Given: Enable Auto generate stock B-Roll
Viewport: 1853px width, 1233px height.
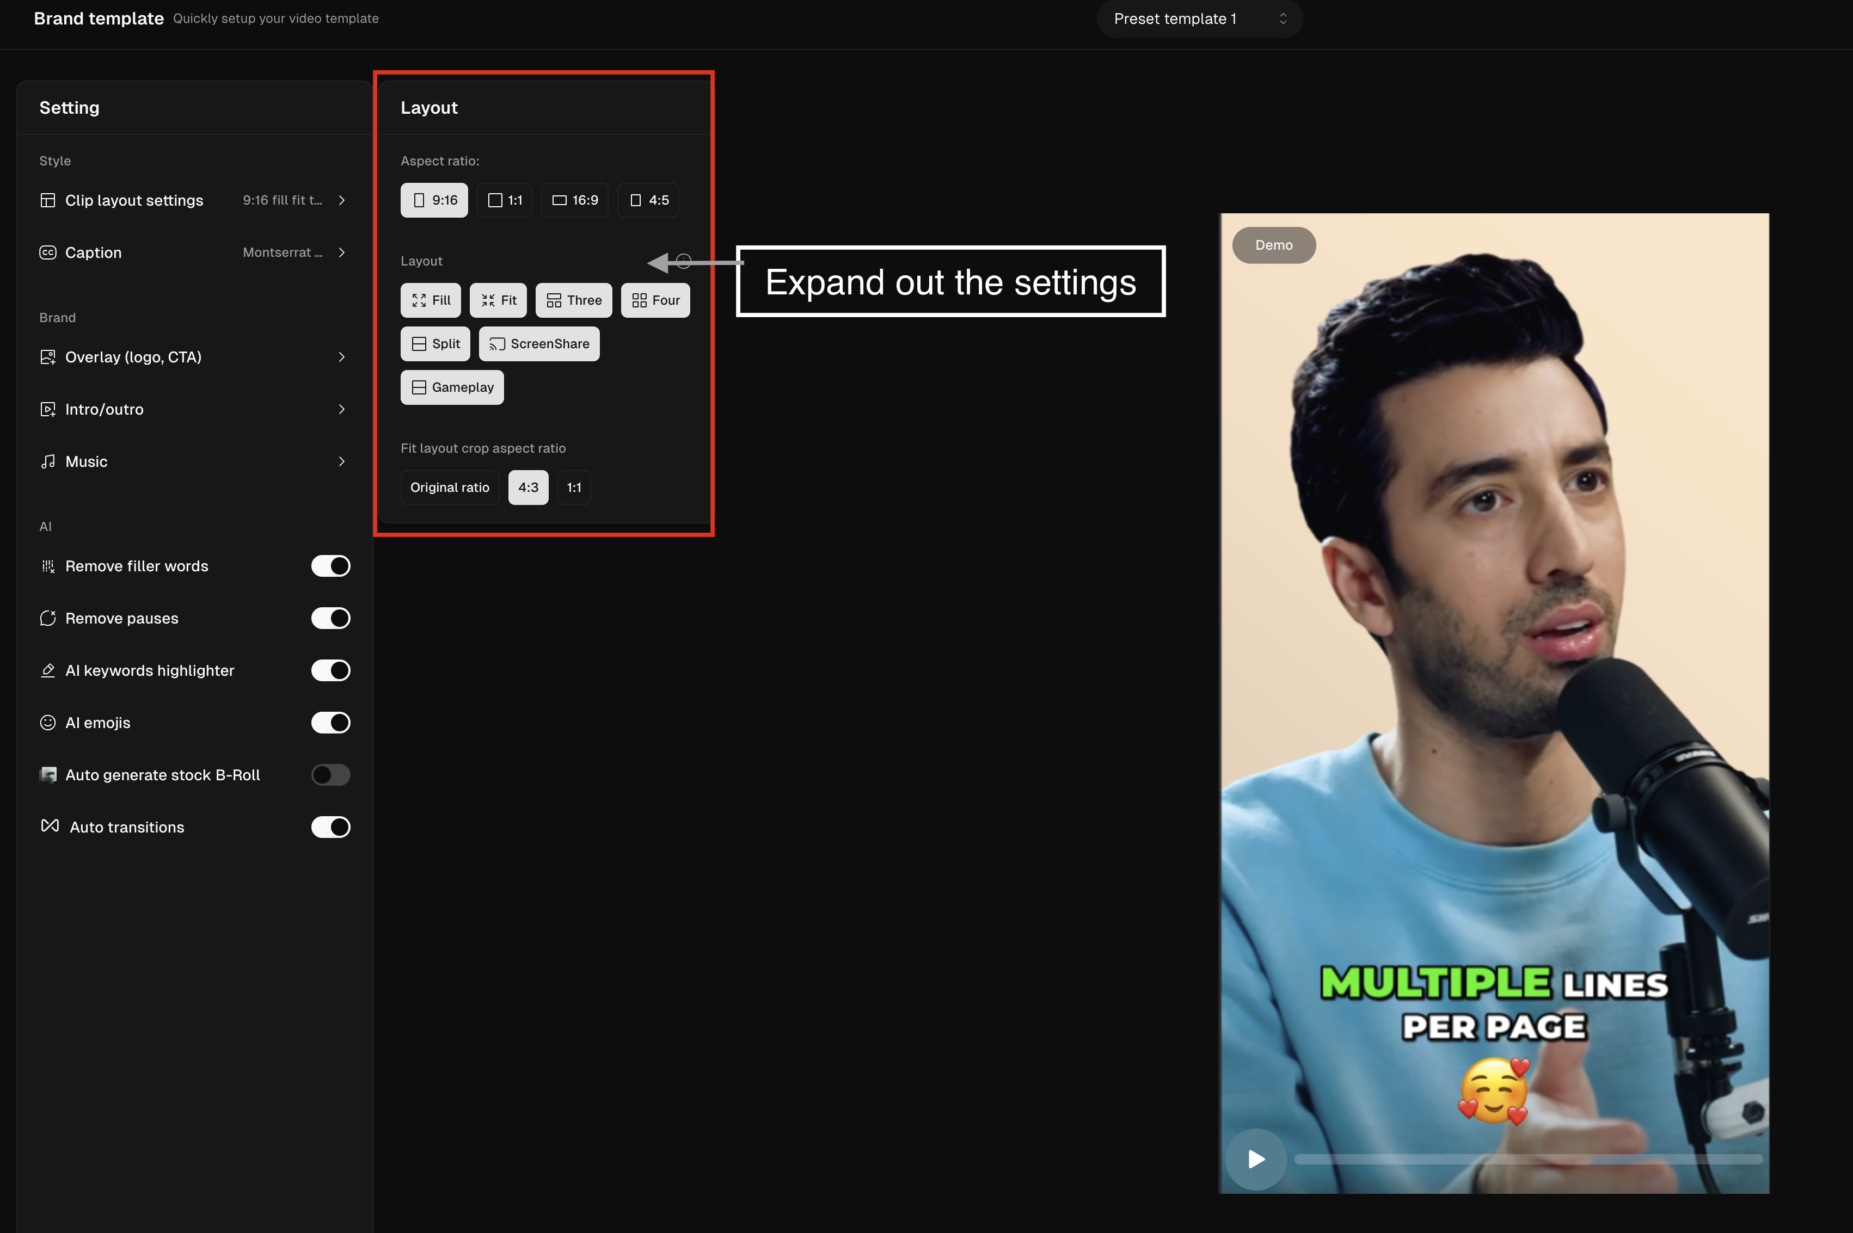Looking at the screenshot, I should [x=330, y=774].
